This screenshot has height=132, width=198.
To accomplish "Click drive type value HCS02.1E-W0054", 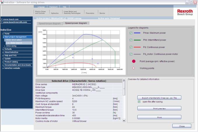I will (x=86, y=90).
